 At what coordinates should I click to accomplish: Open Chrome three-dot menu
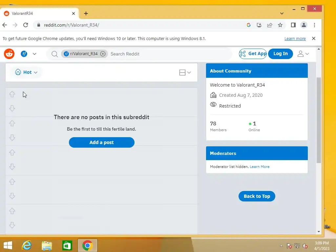[314, 25]
